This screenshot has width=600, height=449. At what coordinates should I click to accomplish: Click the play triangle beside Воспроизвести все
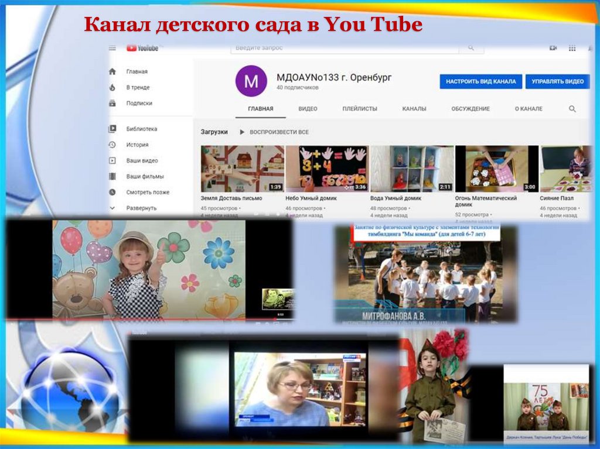[242, 132]
